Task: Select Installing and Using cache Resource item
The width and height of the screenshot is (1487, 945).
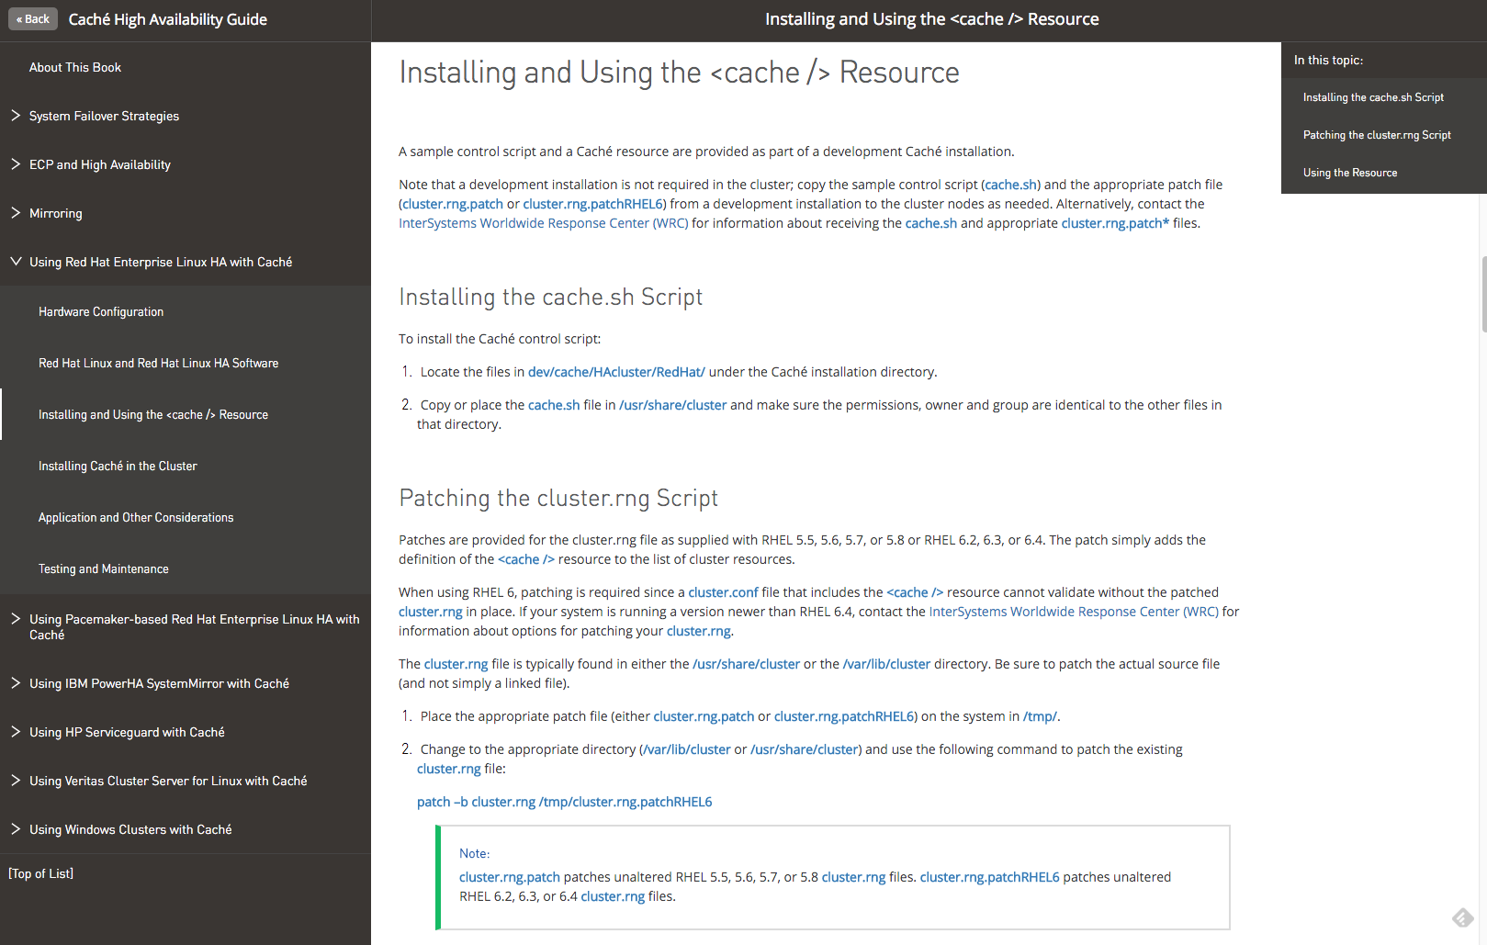Action: 153,415
